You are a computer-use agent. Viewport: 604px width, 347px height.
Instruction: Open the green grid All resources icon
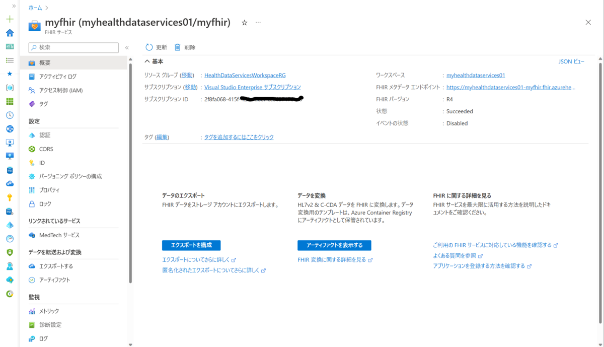[10, 101]
